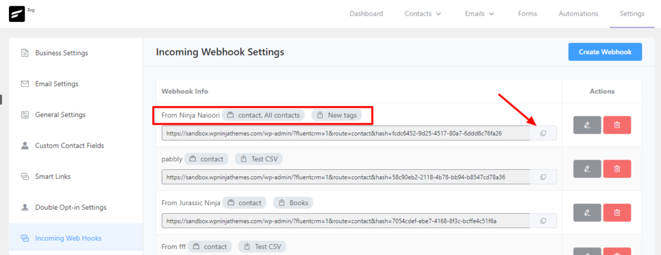661x255 pixels.
Task: Copy the Ninja Naioori webhook URL
Action: pyautogui.click(x=543, y=133)
